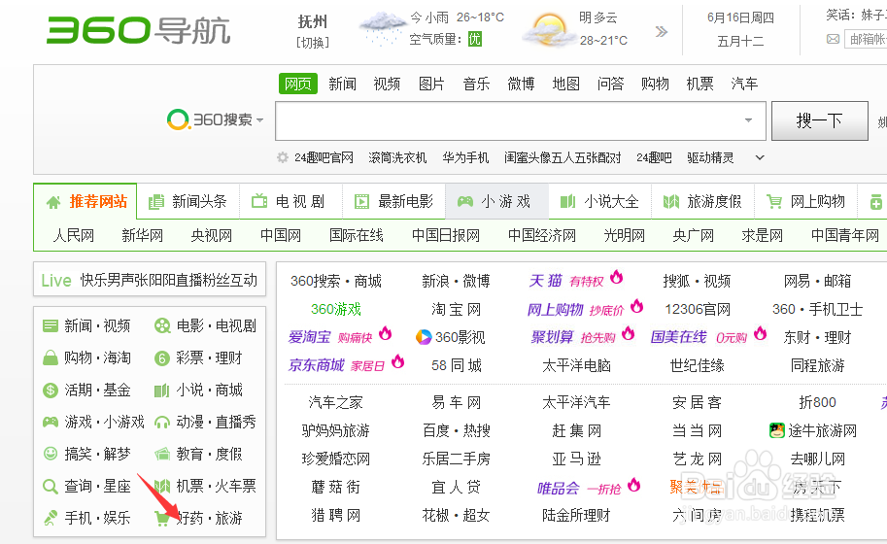Click the 小游戏 gamepad icon
Viewport: 887px width, 544px height.
(x=465, y=201)
